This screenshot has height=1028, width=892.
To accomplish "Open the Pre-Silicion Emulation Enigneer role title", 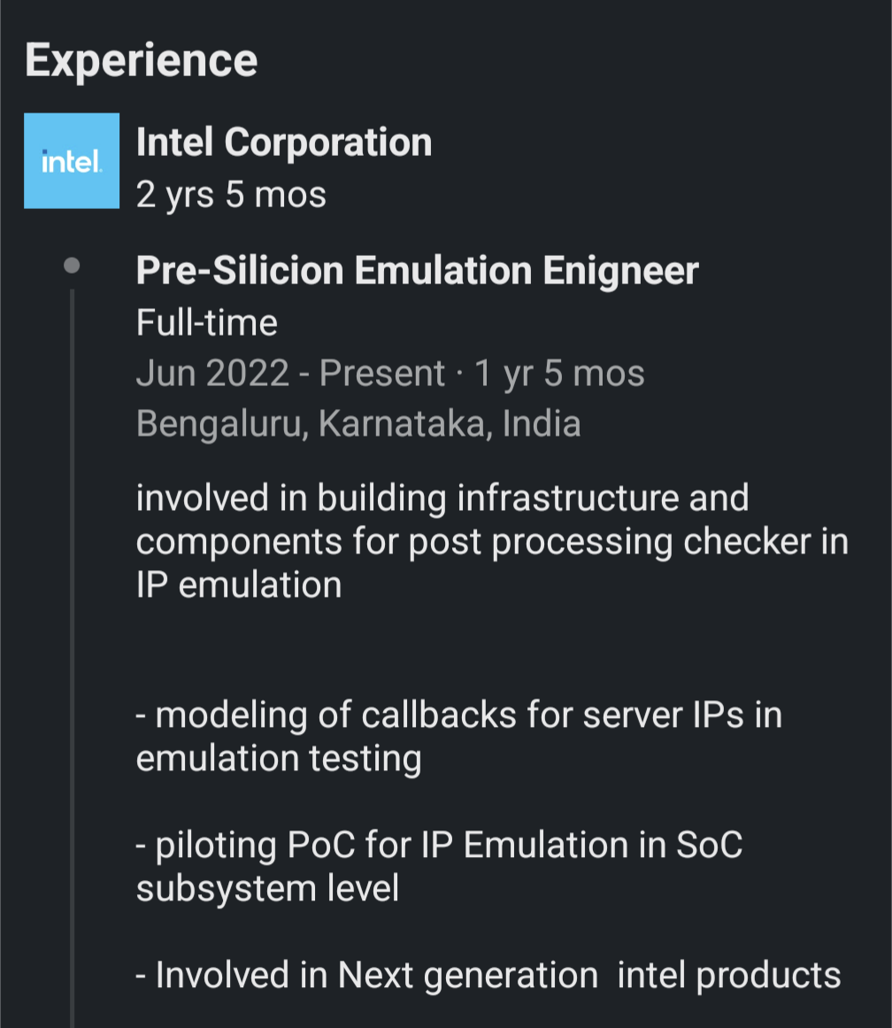I will (418, 272).
